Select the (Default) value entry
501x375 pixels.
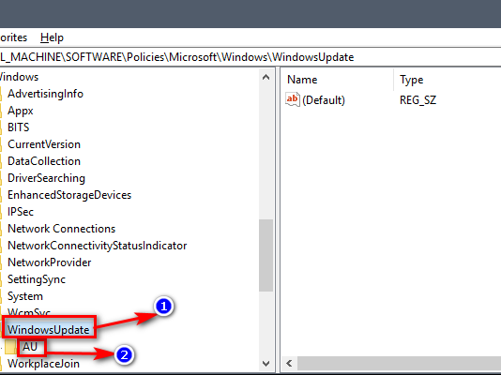tap(324, 100)
